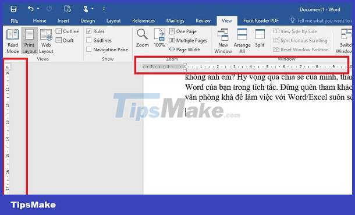
Task: Open the Layout ribbon tab
Action: 113,21
